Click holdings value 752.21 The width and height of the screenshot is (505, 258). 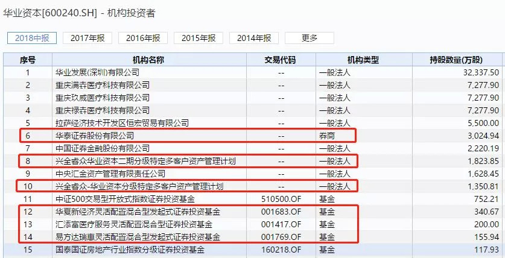[486, 199]
